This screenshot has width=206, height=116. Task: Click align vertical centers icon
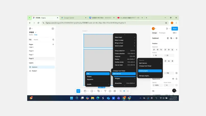click(169, 50)
